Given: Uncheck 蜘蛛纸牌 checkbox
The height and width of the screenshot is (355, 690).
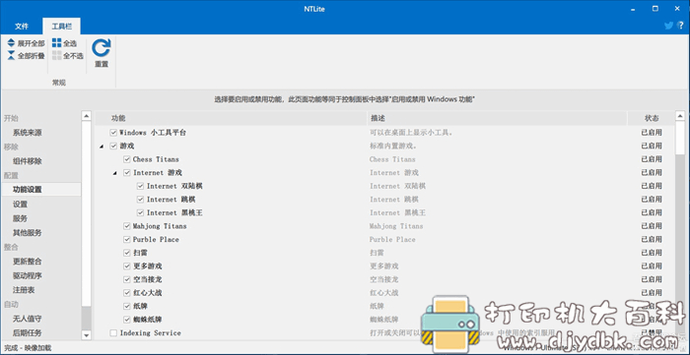Looking at the screenshot, I should pos(127,320).
